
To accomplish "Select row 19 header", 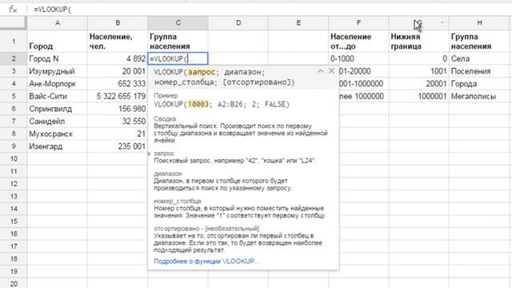I will point(14,271).
